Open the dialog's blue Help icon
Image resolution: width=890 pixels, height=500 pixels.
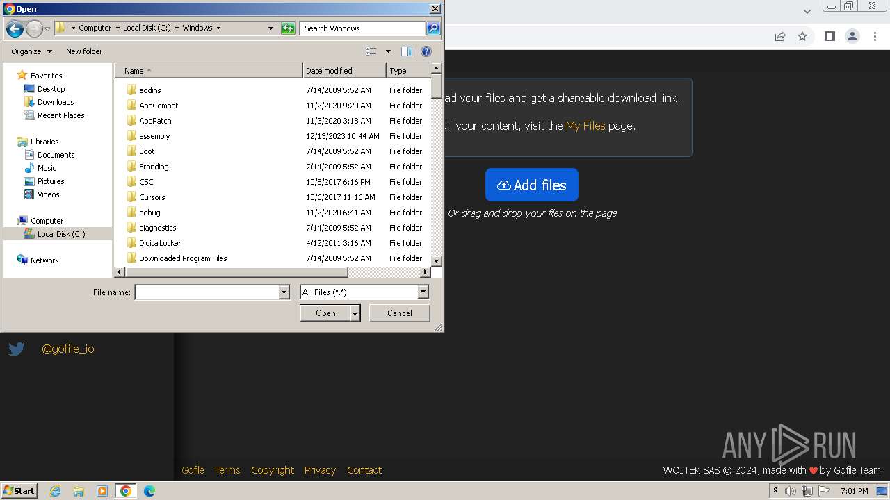(x=426, y=51)
